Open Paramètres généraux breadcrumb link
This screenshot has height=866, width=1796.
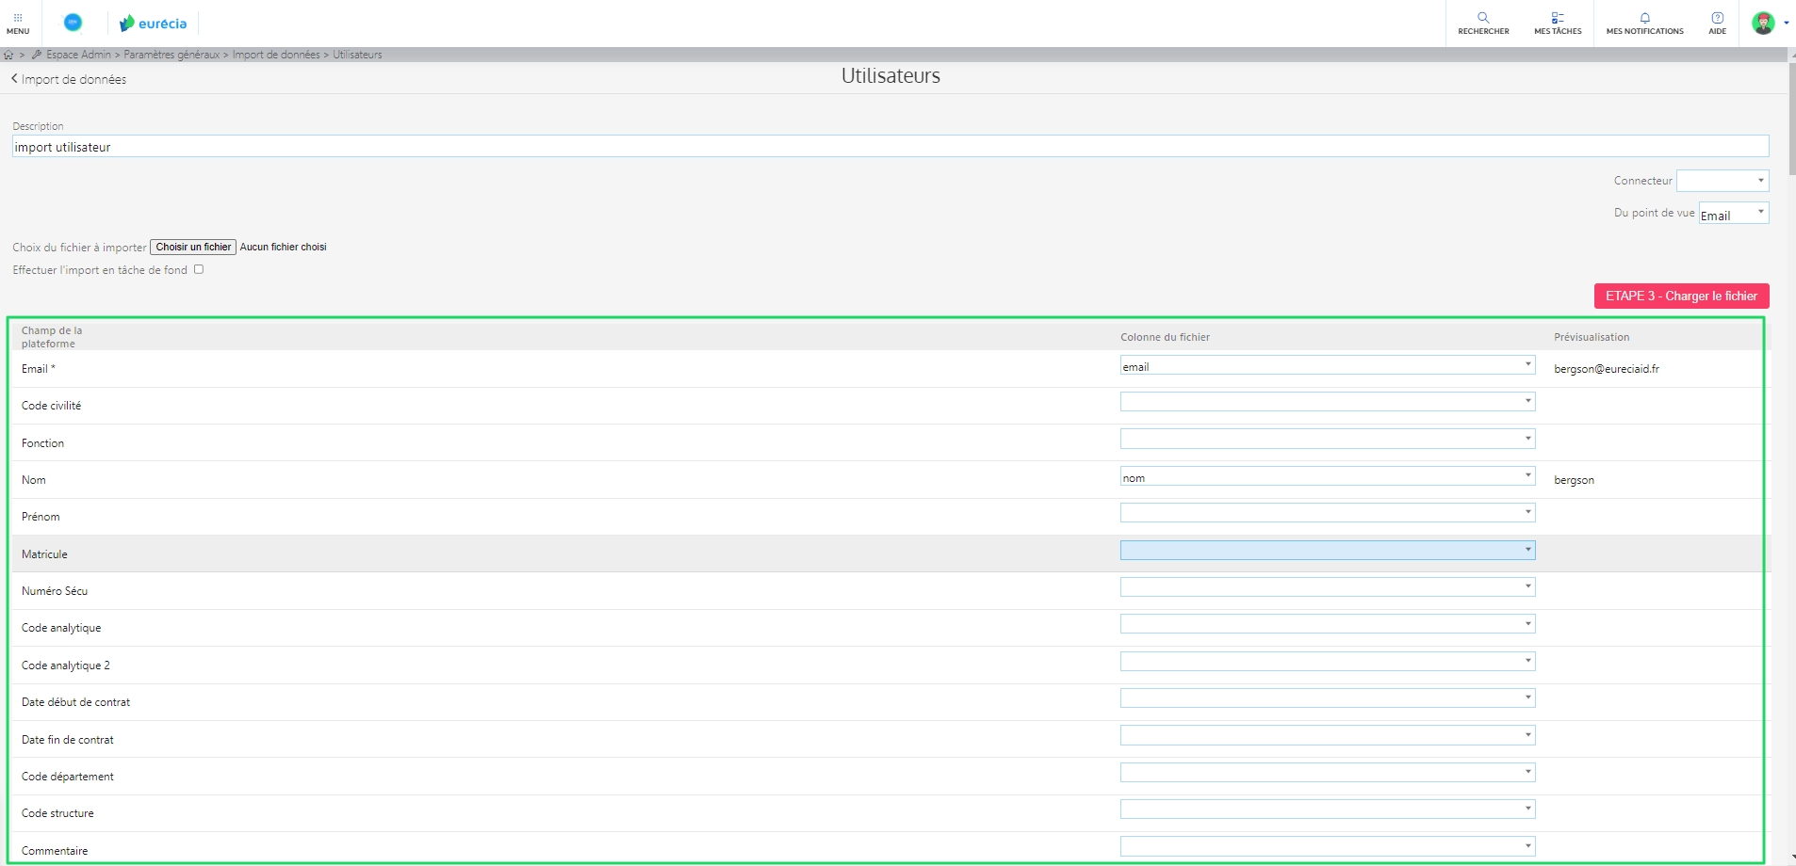pos(171,55)
